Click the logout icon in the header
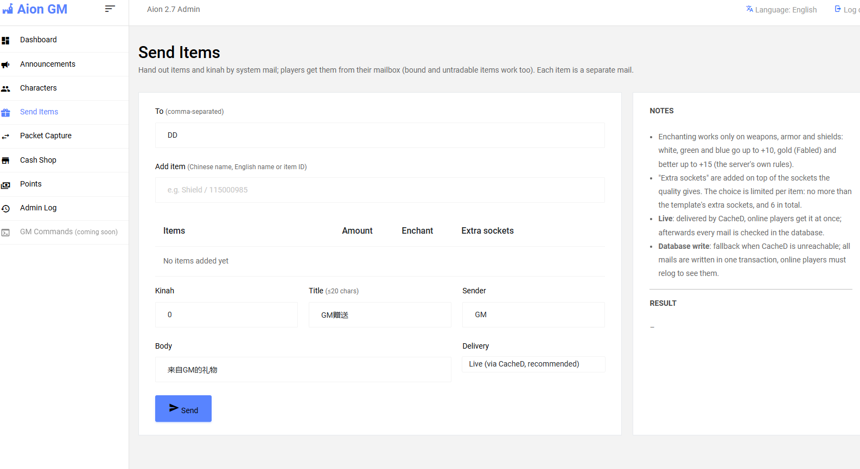The width and height of the screenshot is (860, 469). tap(838, 9)
